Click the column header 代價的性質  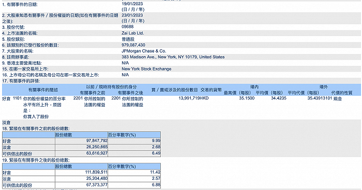(342, 93)
